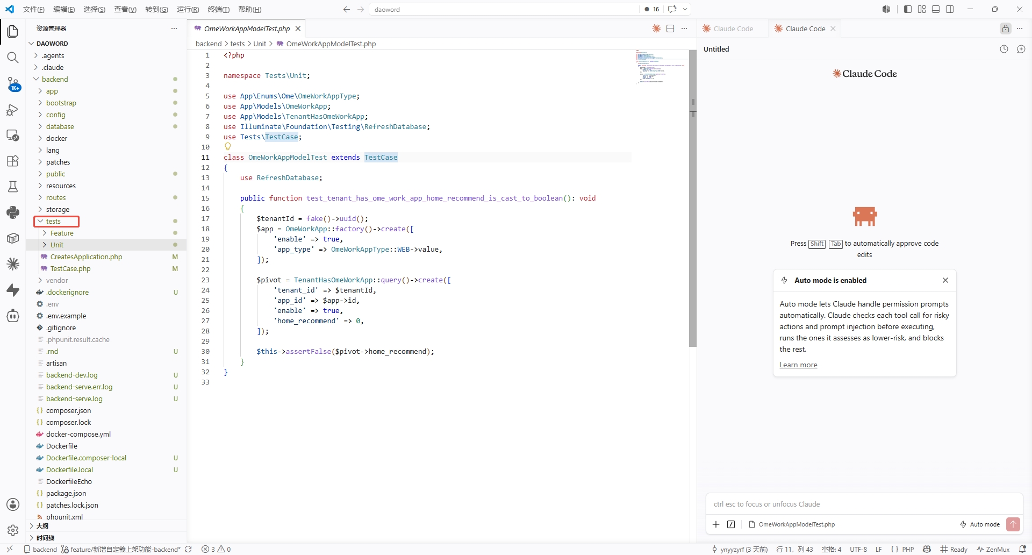
Task: Click the send arrow button in Claude
Action: pyautogui.click(x=1013, y=524)
